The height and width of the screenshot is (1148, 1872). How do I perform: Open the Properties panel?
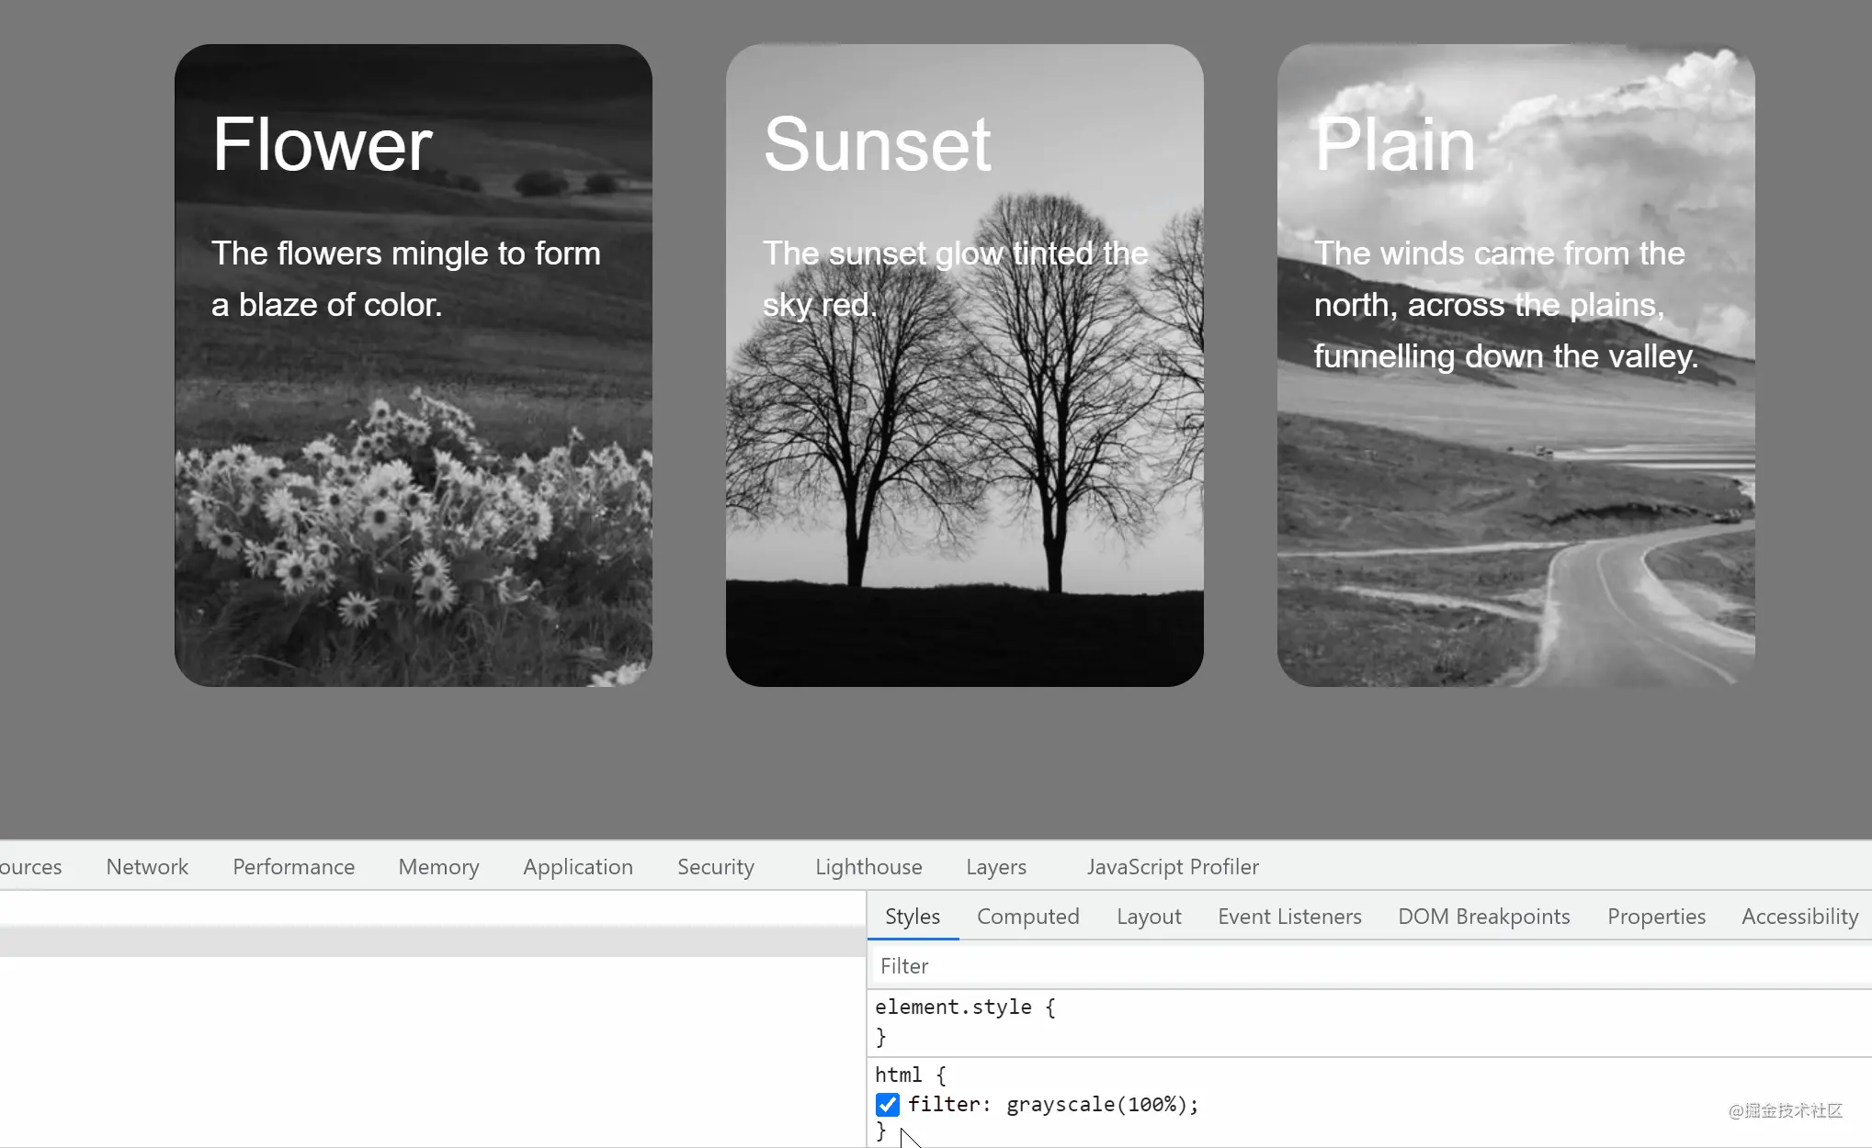[1655, 917]
